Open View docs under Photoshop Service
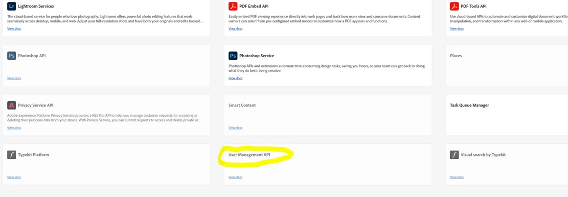568x197 pixels. [235, 78]
